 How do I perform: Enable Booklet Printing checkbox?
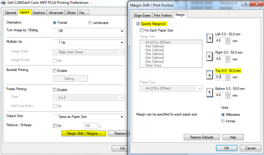click(55, 71)
